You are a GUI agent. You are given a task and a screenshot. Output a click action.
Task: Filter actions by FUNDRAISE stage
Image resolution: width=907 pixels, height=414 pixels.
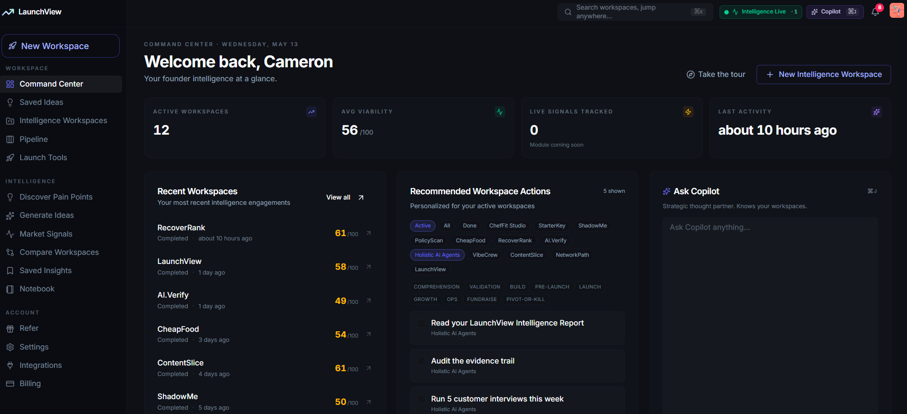tap(482, 299)
